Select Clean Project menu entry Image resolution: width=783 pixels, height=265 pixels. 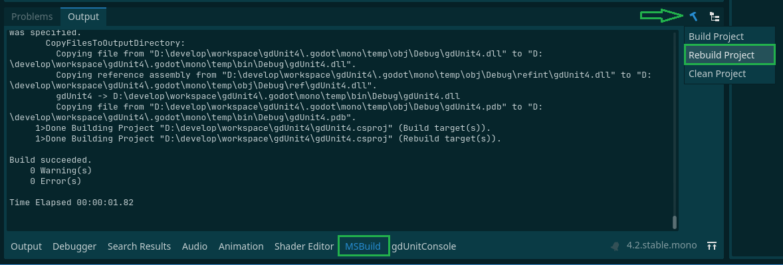(x=717, y=73)
